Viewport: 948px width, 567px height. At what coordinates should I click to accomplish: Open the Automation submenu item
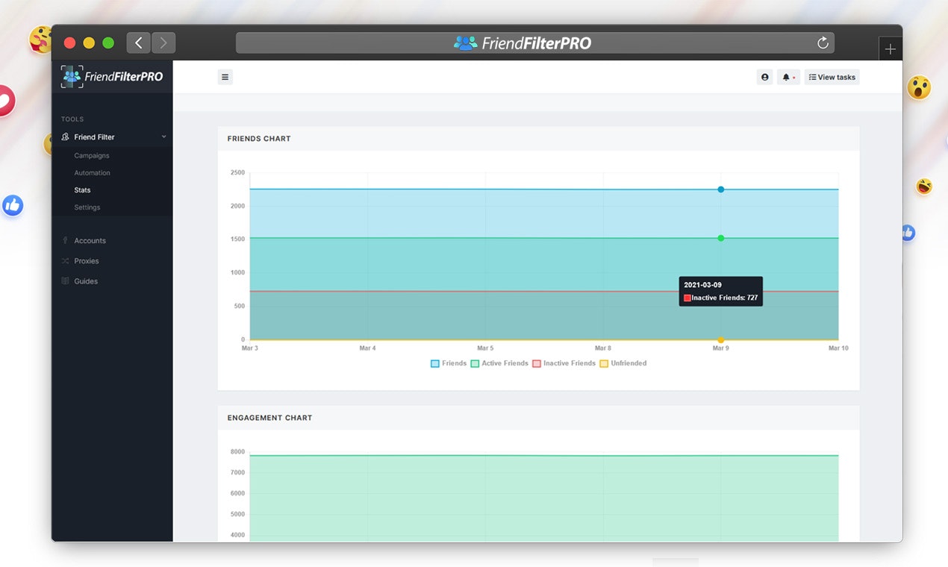pyautogui.click(x=92, y=173)
